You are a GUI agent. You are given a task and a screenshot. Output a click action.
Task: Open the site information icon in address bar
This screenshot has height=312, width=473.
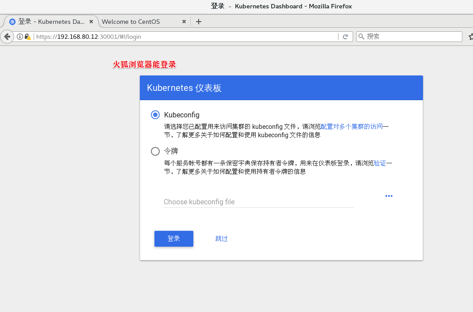click(x=20, y=37)
